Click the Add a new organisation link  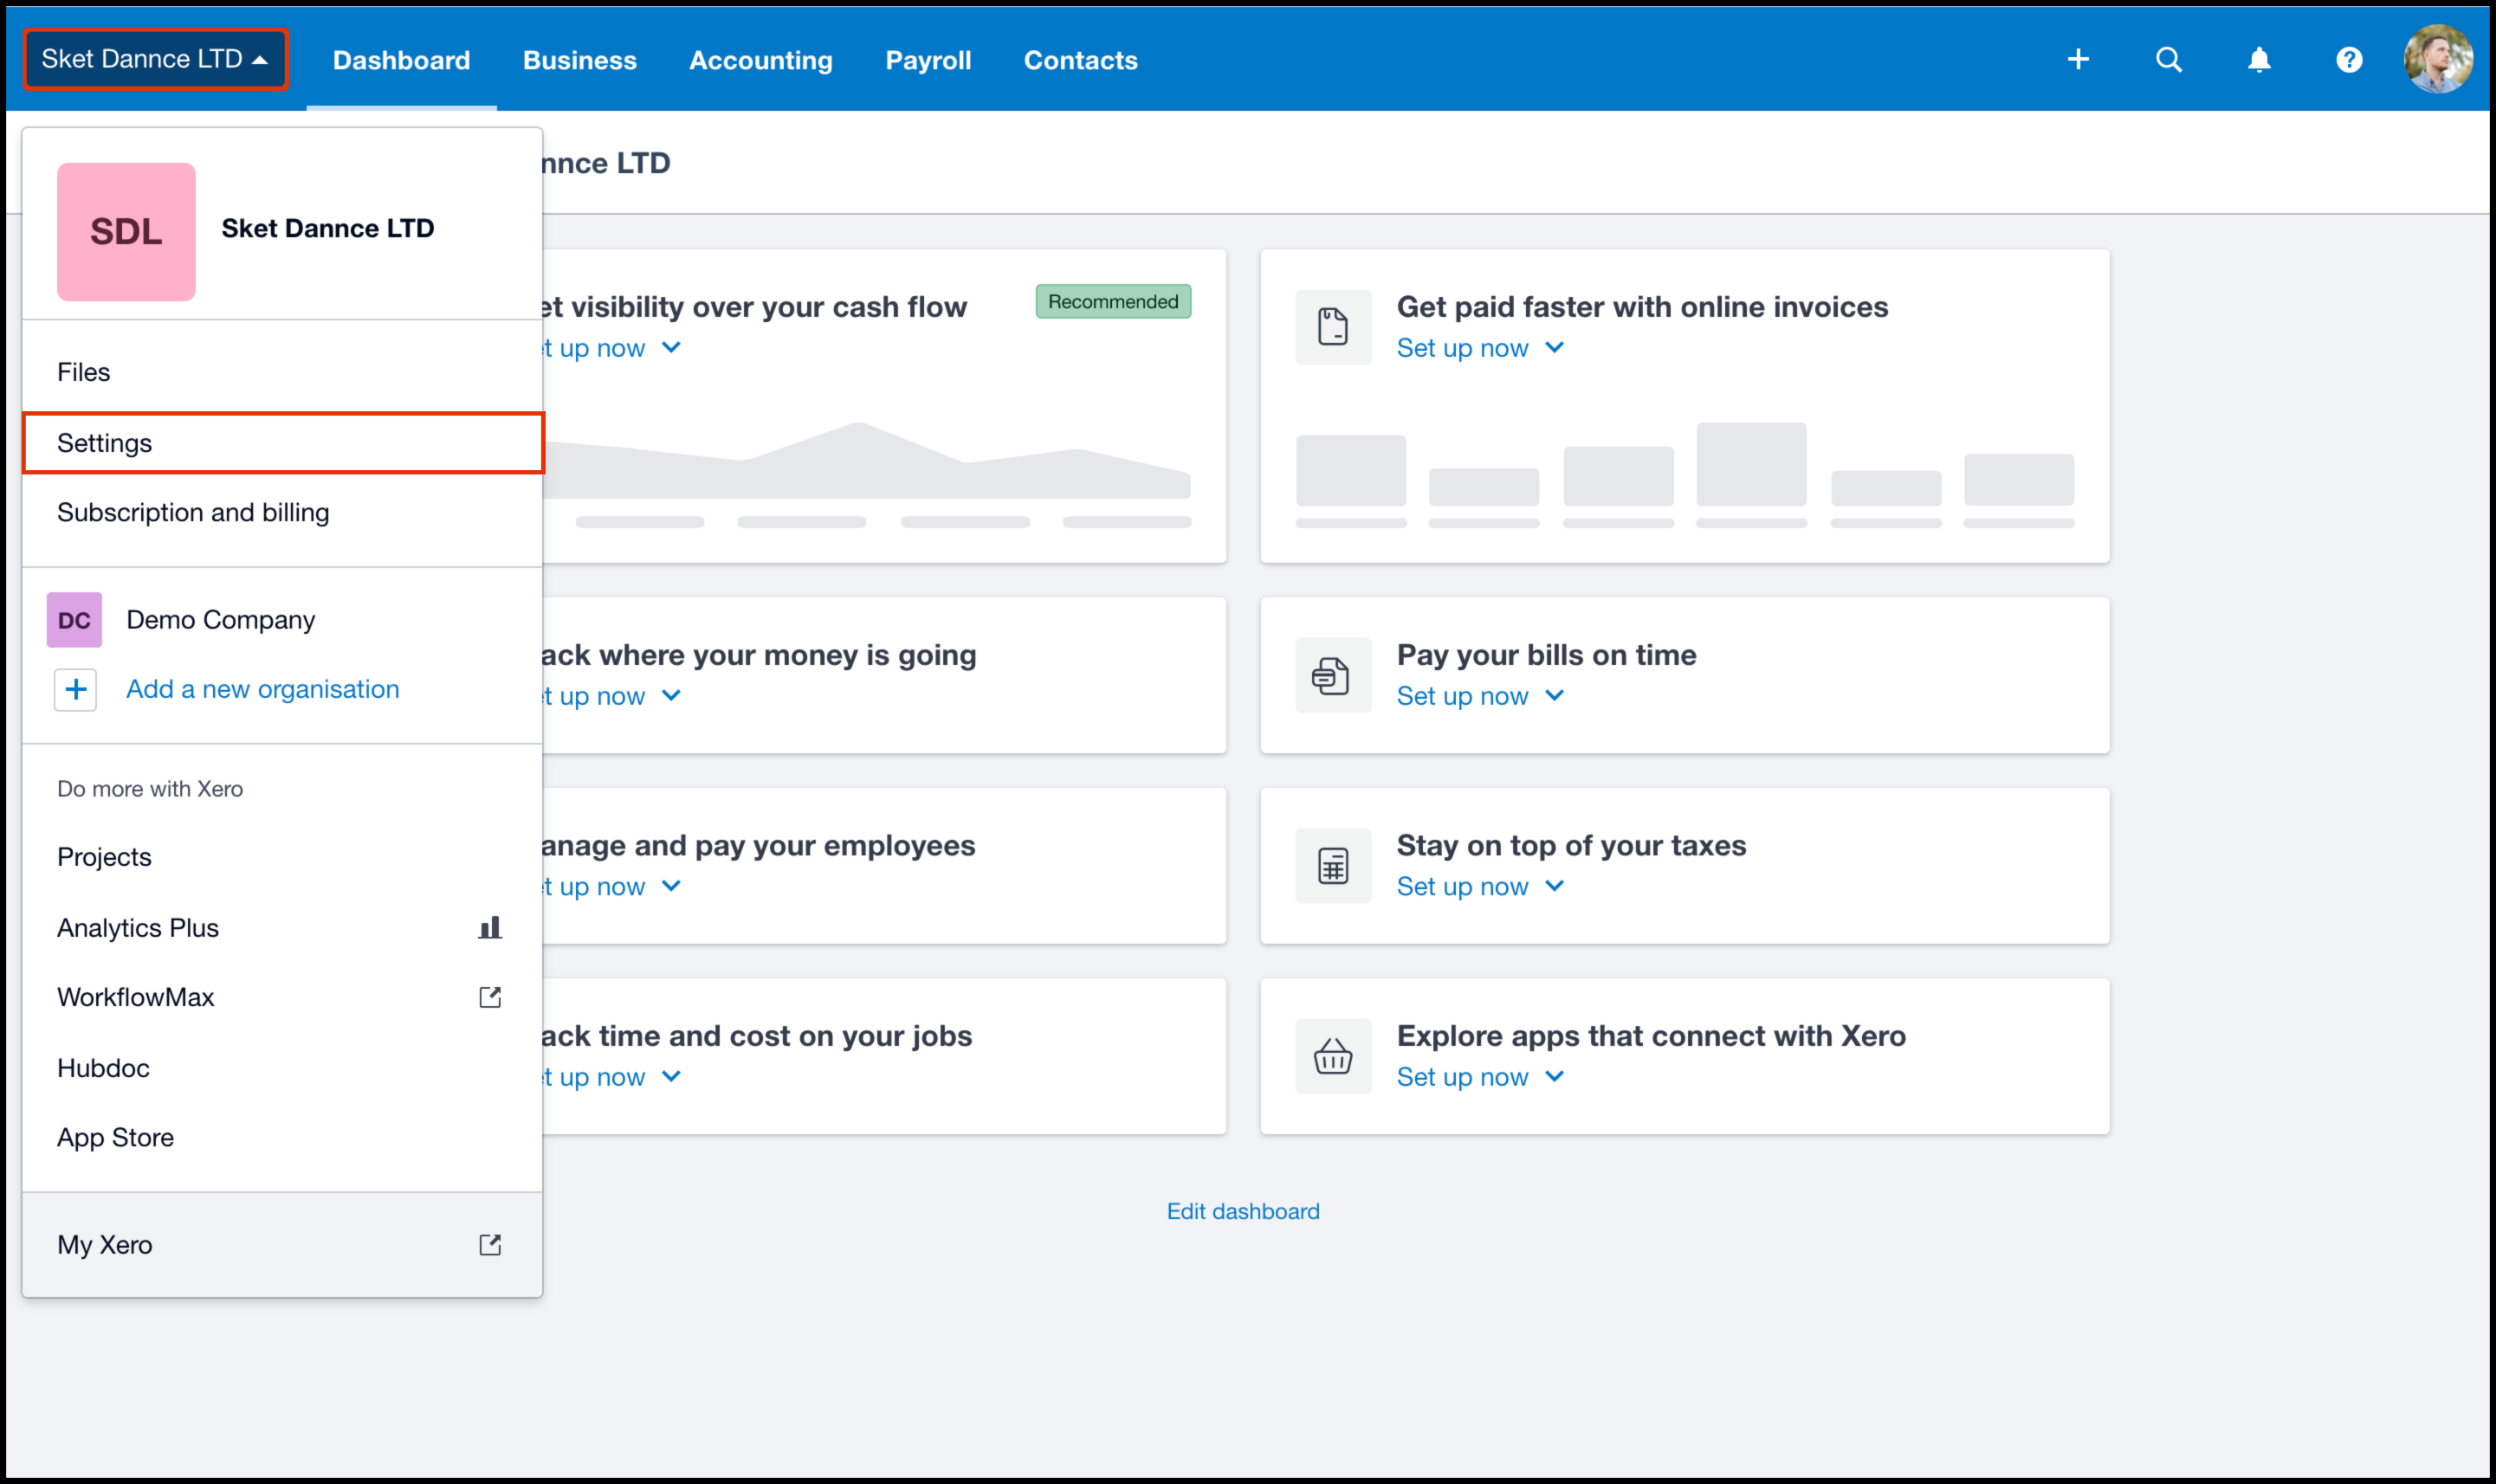(262, 689)
